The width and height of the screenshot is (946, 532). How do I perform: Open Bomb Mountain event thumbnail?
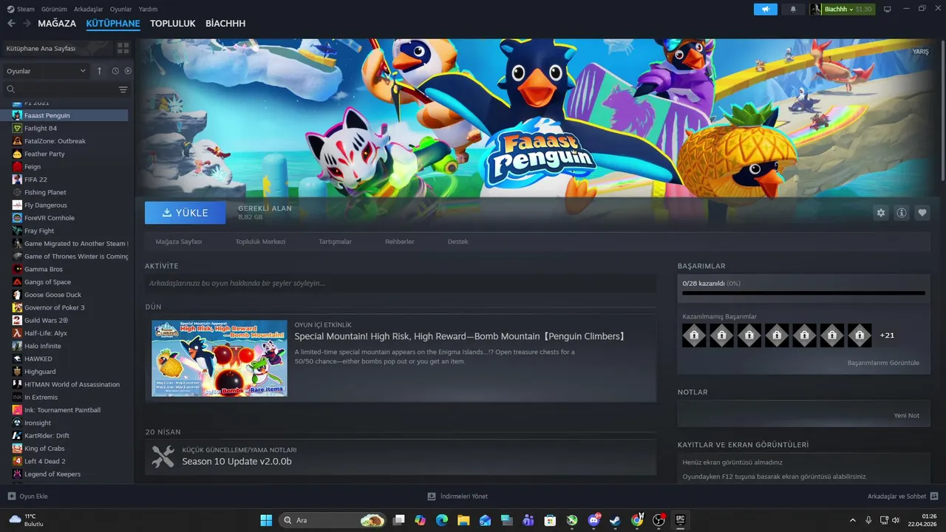pyautogui.click(x=220, y=358)
